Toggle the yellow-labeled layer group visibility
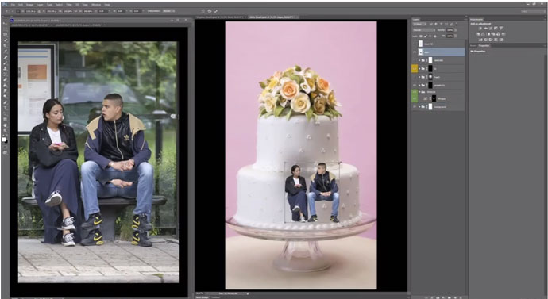 pos(415,69)
